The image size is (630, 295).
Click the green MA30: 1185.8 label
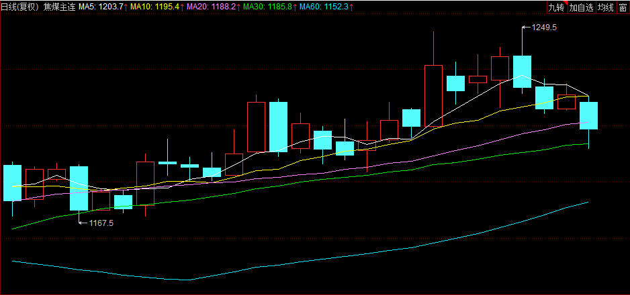pyautogui.click(x=267, y=7)
